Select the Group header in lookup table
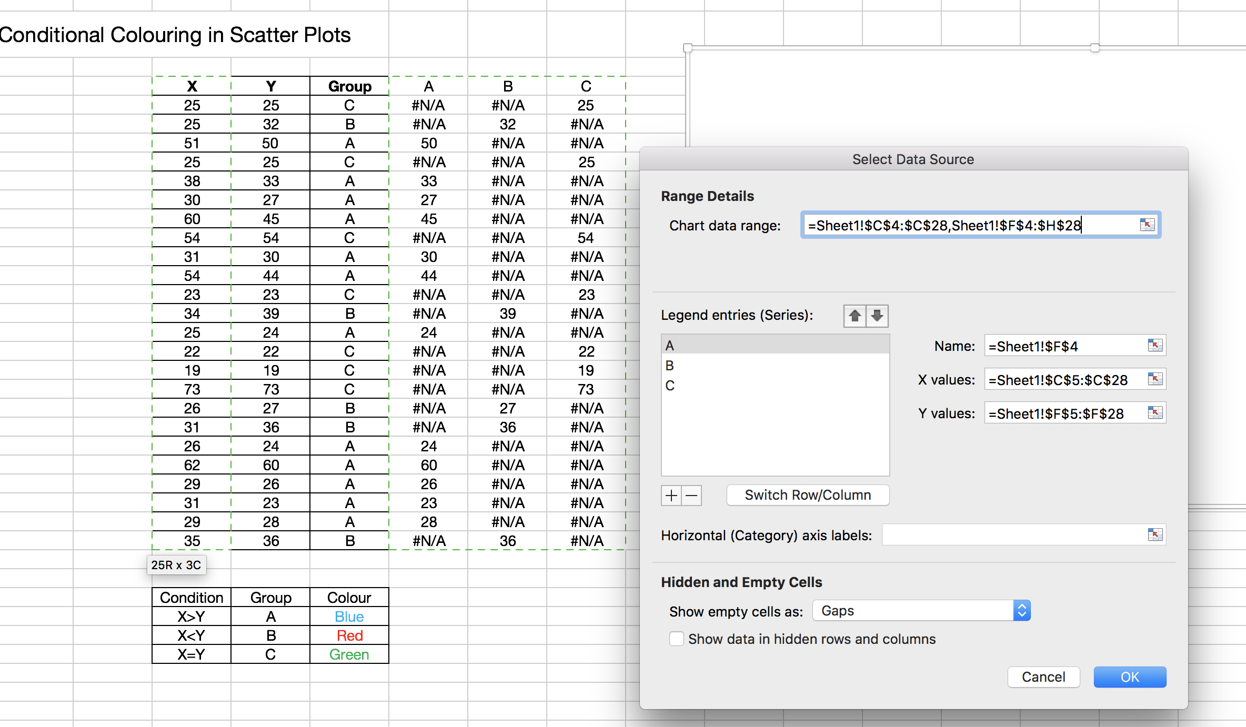Image resolution: width=1246 pixels, height=727 pixels. tap(270, 598)
